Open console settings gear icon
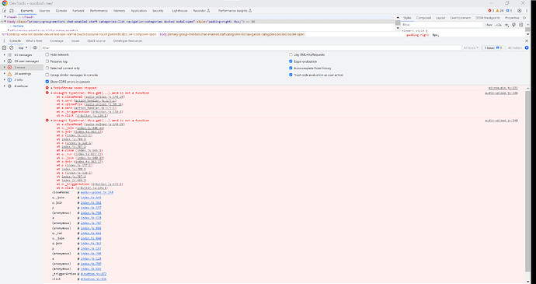 pyautogui.click(x=527, y=48)
